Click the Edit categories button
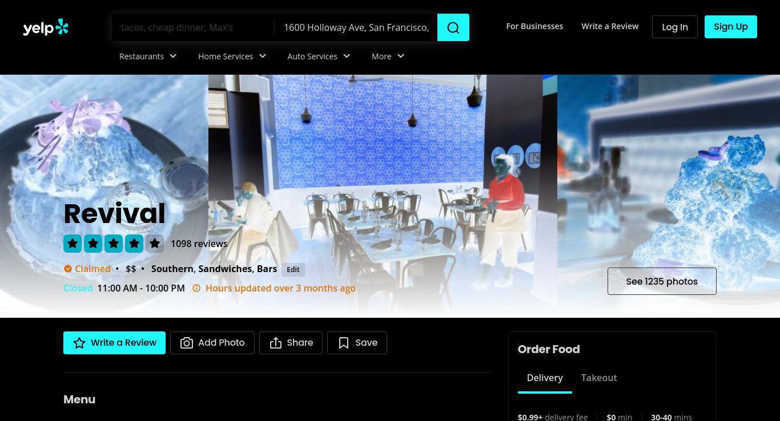780x421 pixels. tap(293, 270)
